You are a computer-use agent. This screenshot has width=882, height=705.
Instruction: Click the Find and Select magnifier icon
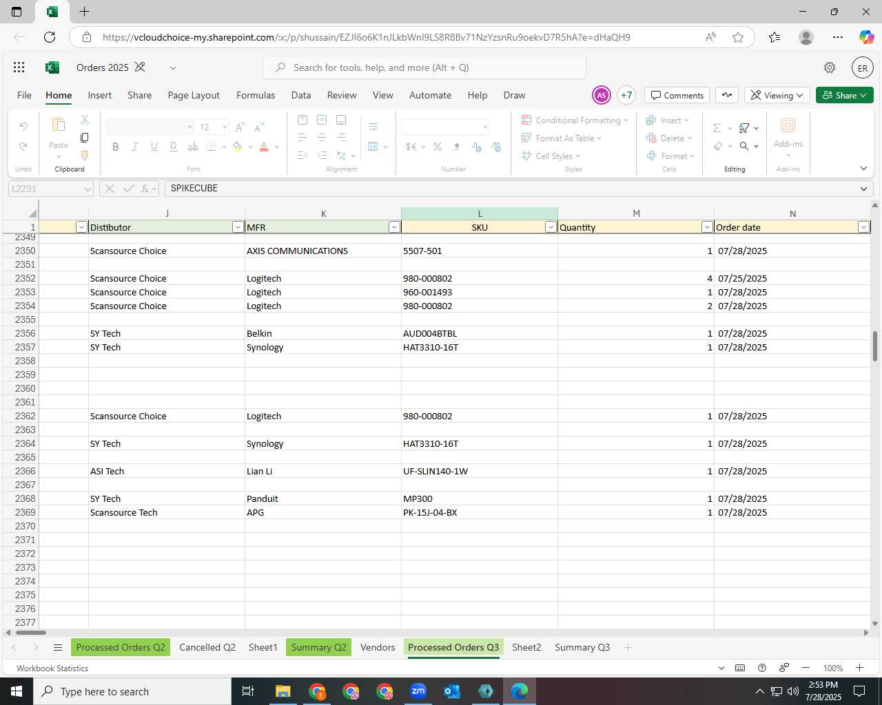click(744, 146)
